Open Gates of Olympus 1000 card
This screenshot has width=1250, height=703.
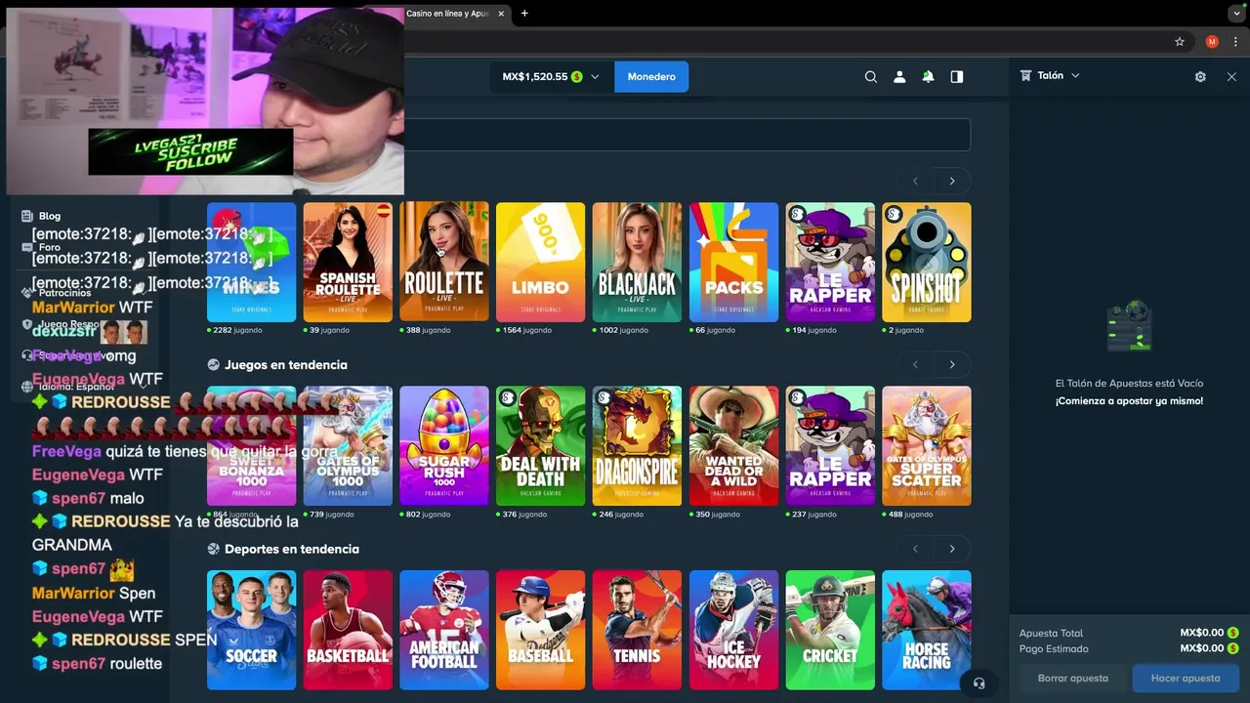(348, 446)
